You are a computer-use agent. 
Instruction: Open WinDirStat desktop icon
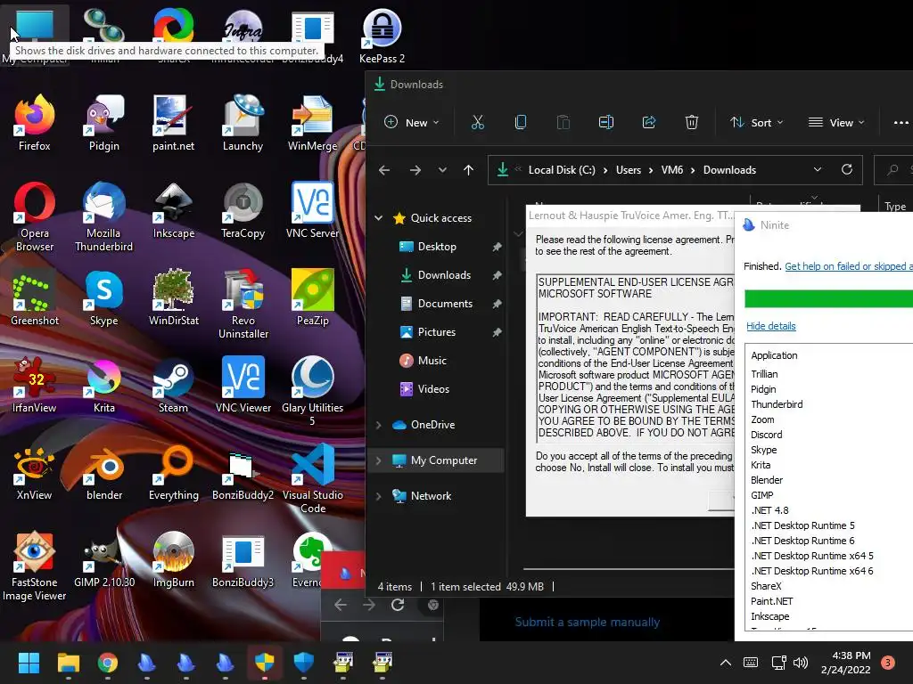(174, 297)
